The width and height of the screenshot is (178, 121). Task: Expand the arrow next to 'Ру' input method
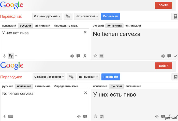[x=16, y=56]
